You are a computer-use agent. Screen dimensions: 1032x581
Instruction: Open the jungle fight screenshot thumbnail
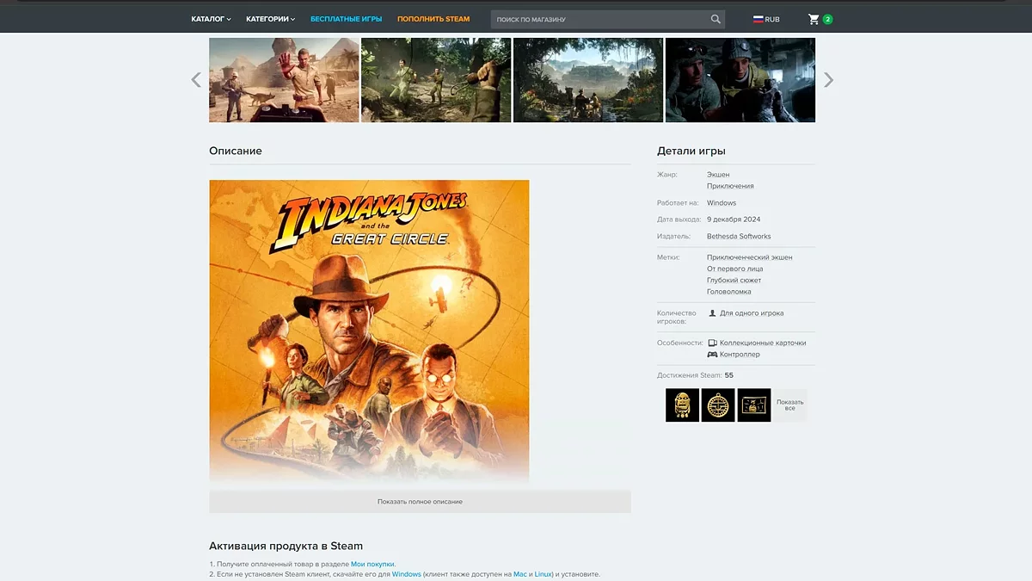[x=436, y=80]
